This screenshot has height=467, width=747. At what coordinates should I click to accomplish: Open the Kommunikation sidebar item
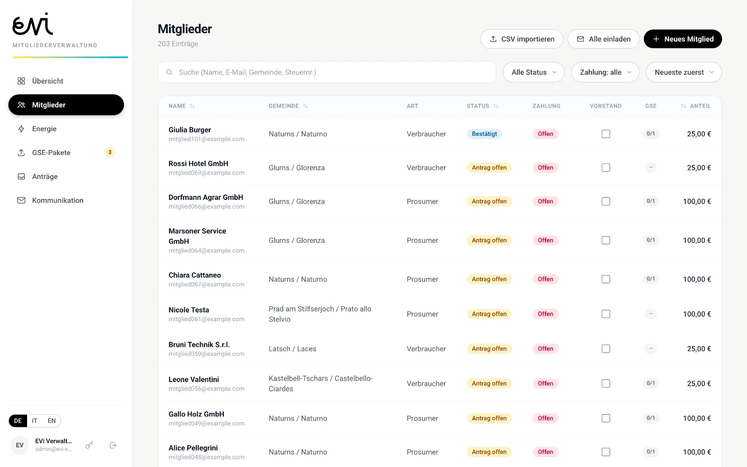pos(66,200)
